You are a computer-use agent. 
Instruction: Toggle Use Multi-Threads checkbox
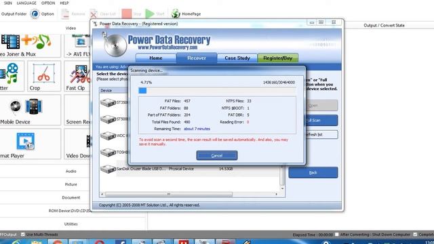coord(23,235)
